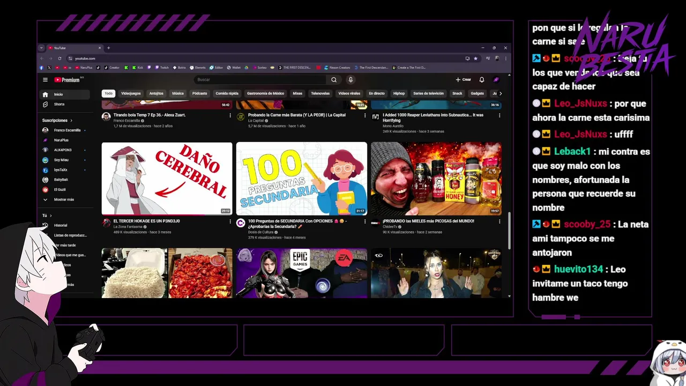Image resolution: width=686 pixels, height=386 pixels.
Task: Select the Videojuegos filter chip
Action: click(131, 93)
